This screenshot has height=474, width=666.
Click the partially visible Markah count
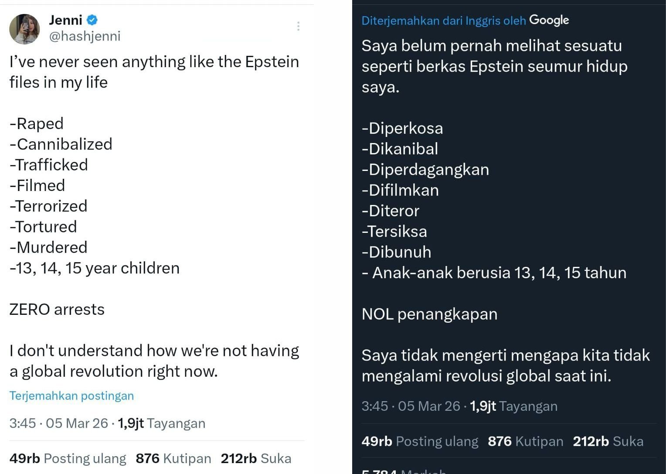(x=404, y=471)
